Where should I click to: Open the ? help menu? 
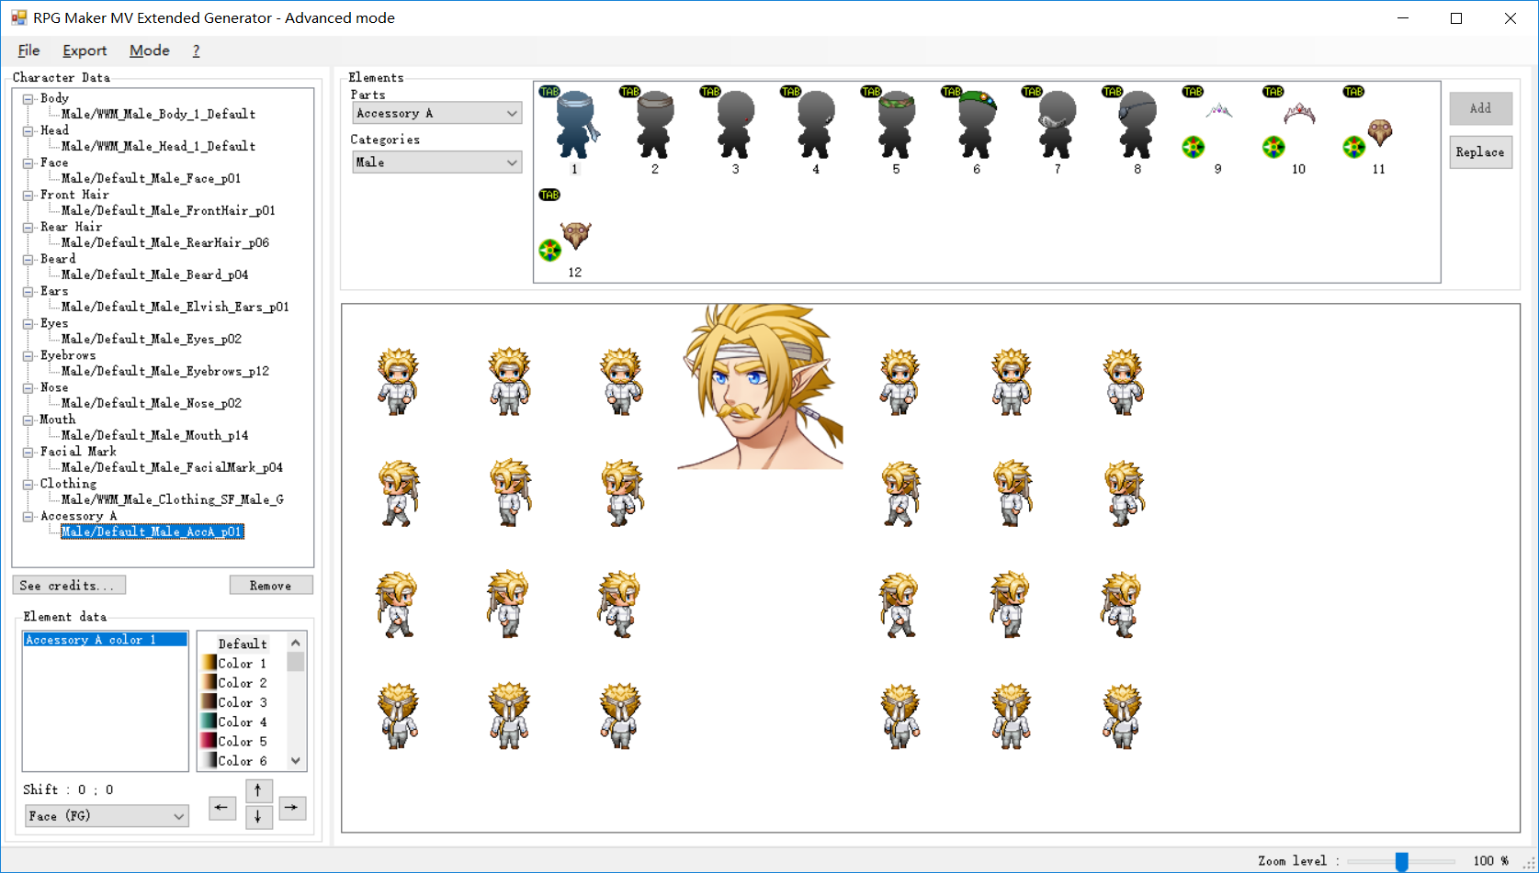(196, 50)
